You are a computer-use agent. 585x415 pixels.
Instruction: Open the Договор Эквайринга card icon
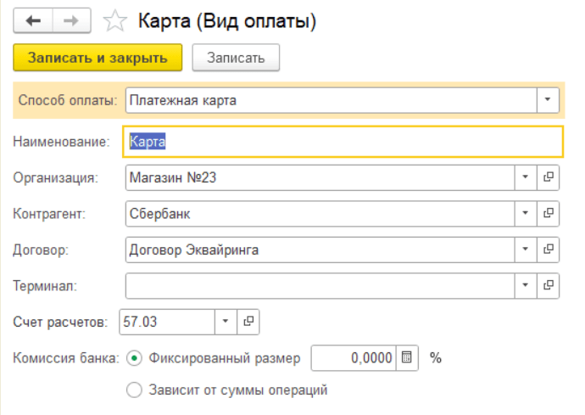(x=548, y=250)
